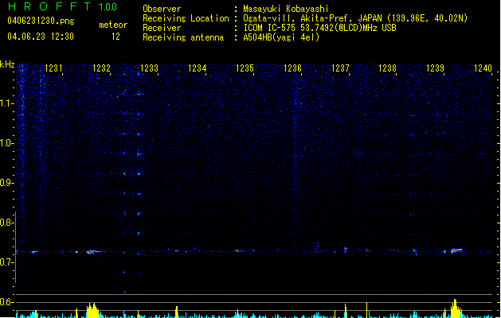Click the 0.7 kHz axis label
The image size is (501, 318).
pyautogui.click(x=7, y=262)
